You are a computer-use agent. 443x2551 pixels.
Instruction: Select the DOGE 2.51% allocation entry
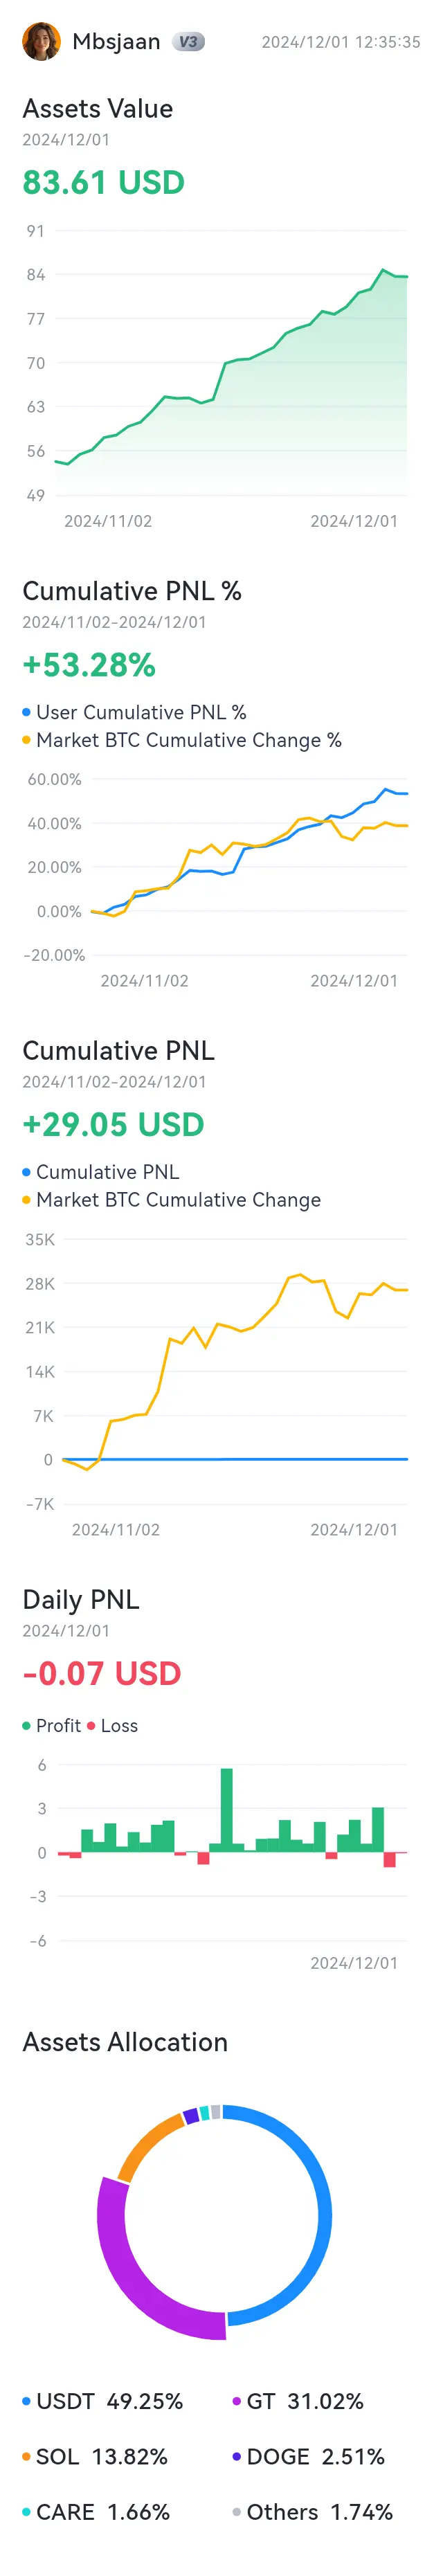[308, 2456]
